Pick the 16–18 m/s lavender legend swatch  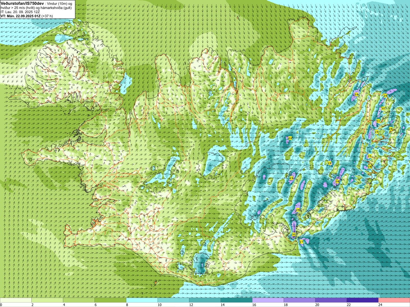coord(268,300)
